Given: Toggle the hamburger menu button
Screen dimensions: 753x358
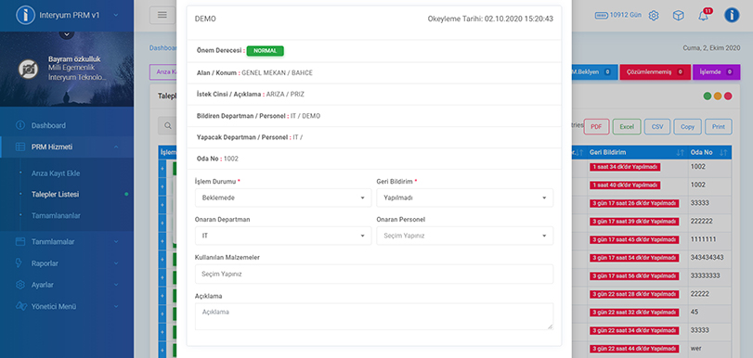Looking at the screenshot, I should 162,16.
